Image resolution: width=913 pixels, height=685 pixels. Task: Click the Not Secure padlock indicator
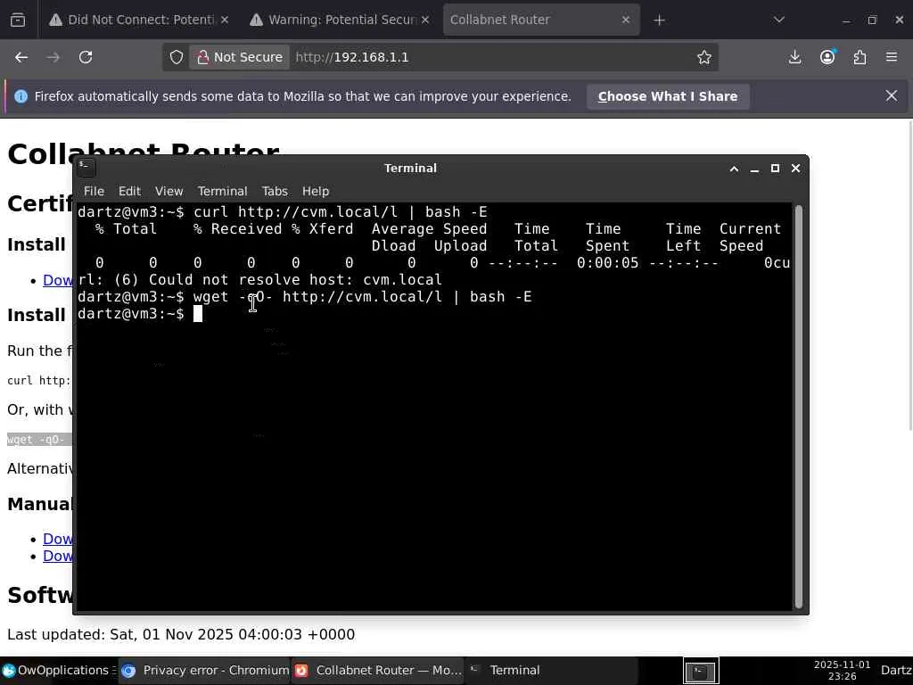(x=239, y=57)
